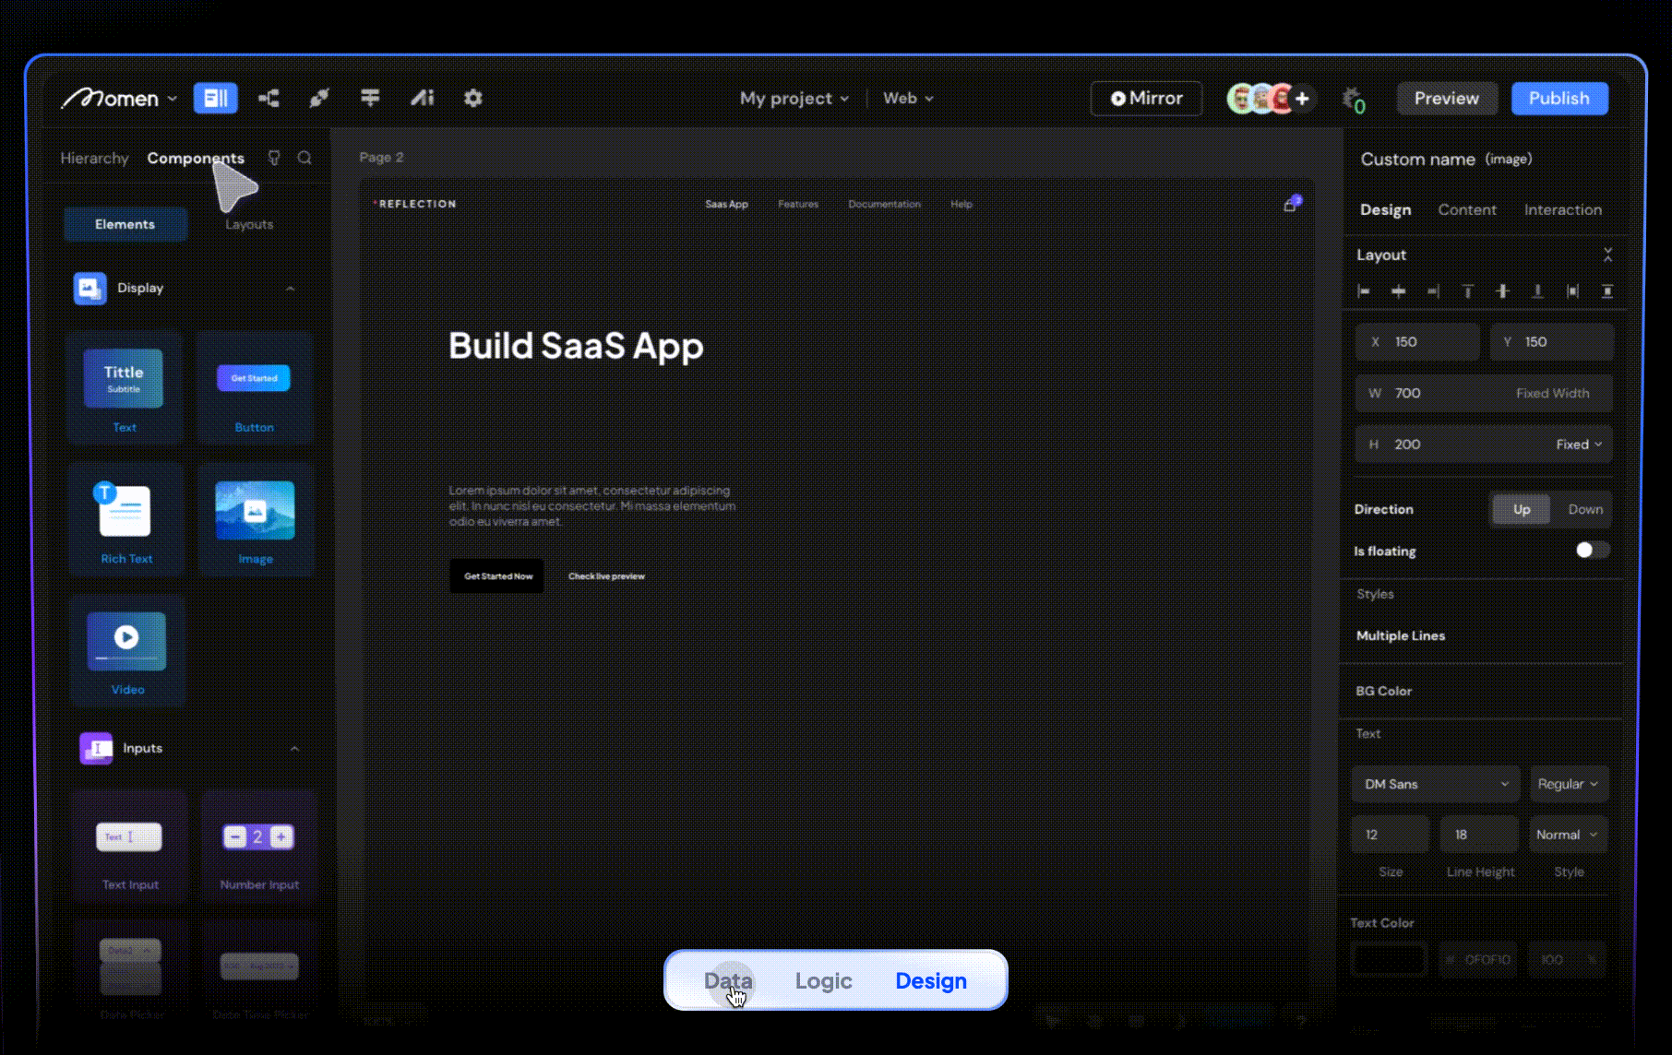Select the Image component thumbnail
Image resolution: width=1672 pixels, height=1055 pixels.
point(255,510)
